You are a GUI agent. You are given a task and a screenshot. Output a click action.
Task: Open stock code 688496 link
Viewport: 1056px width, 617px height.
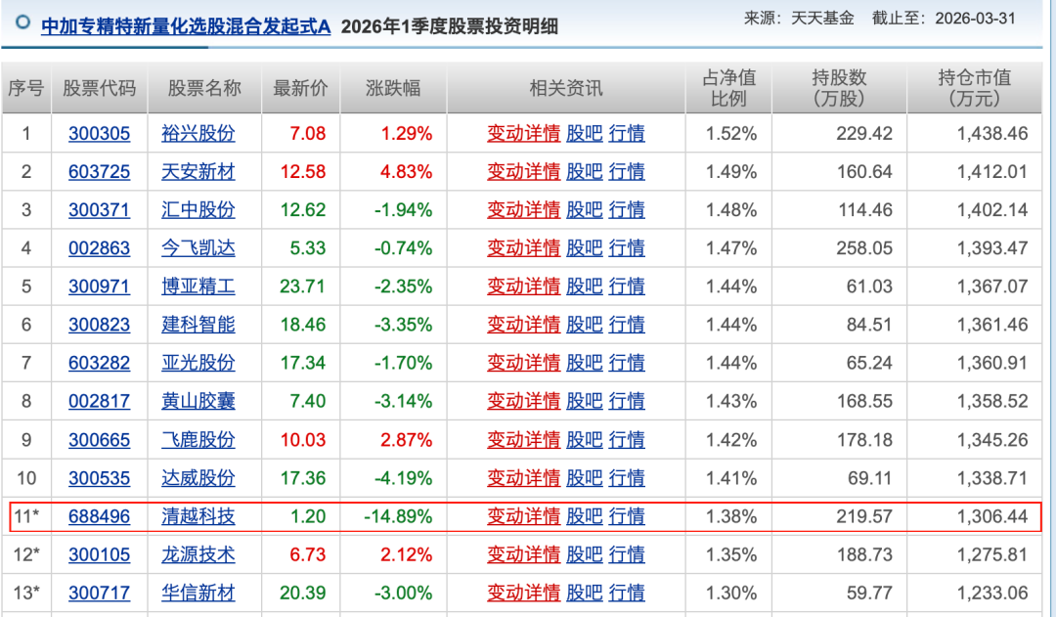point(99,516)
